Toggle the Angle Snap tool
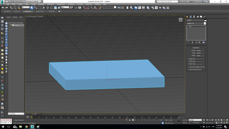 [x=88, y=8]
